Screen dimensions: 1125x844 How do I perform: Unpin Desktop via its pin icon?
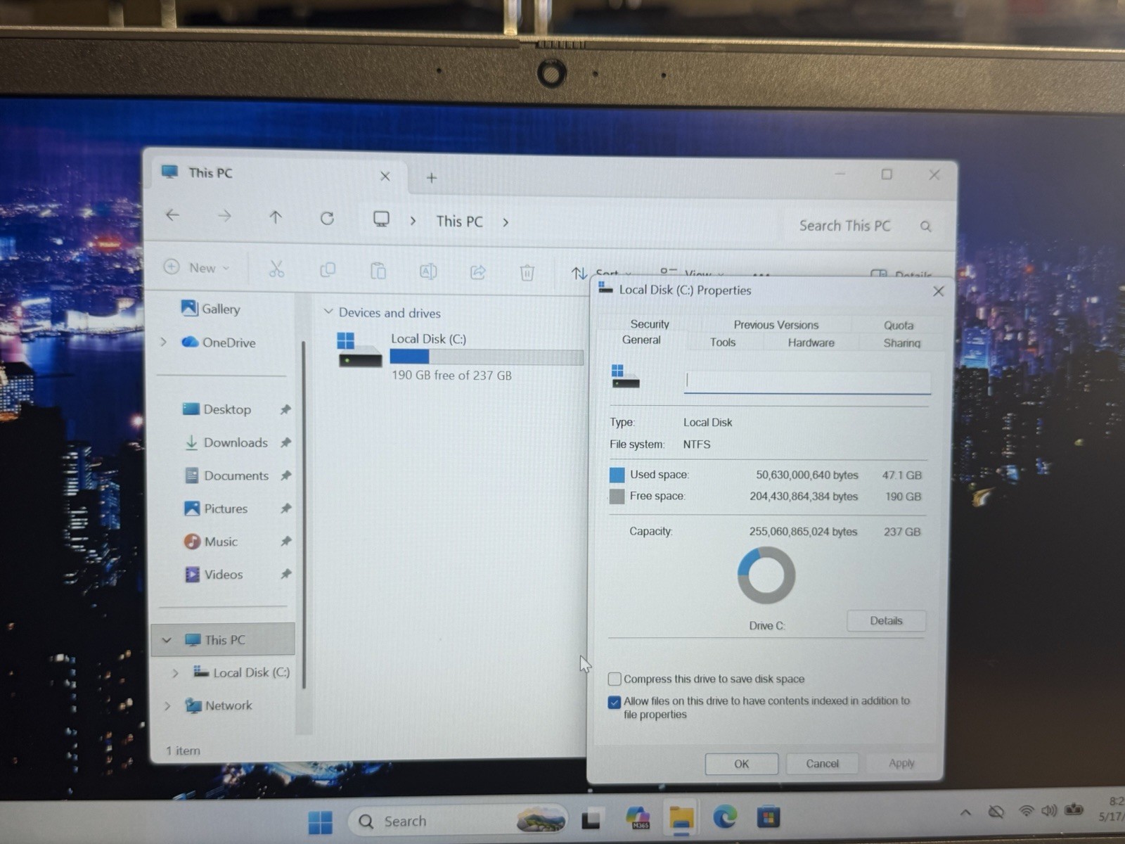coord(285,409)
